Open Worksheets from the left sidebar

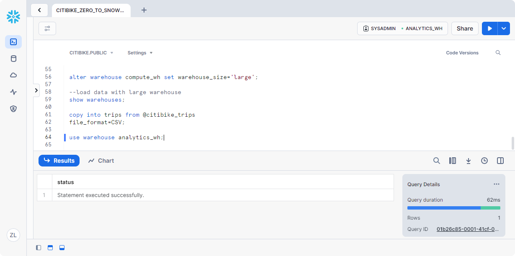13,42
